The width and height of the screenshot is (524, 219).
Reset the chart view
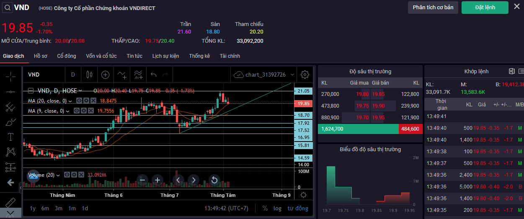(x=214, y=180)
